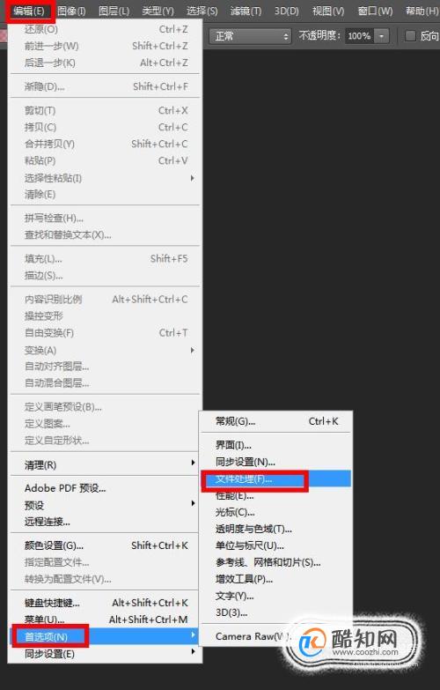Open the 正常 blend mode dropdown
The image size is (440, 690).
[250, 36]
